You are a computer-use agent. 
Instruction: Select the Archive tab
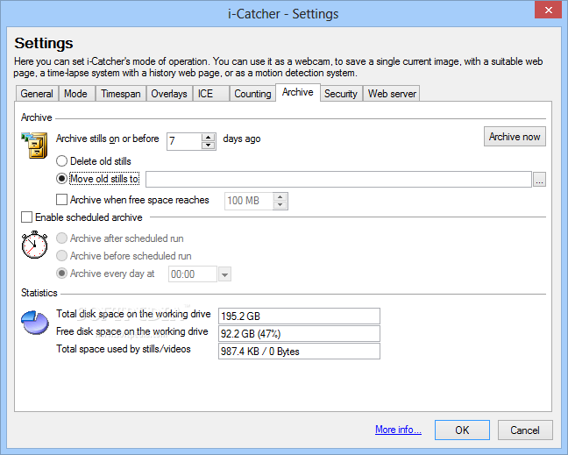pyautogui.click(x=298, y=92)
